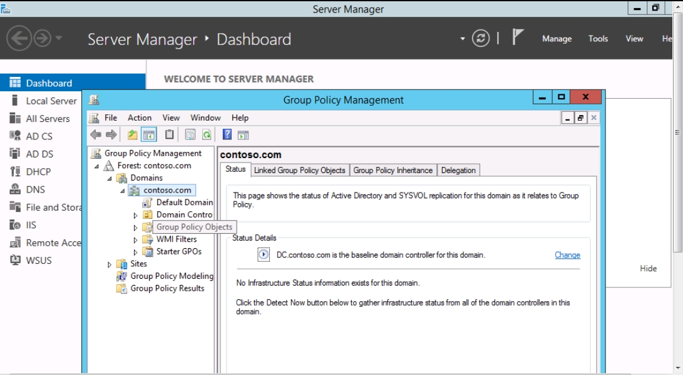
Task: Toggle Show/Hide Console Tree toolbar icon
Action: [149, 134]
